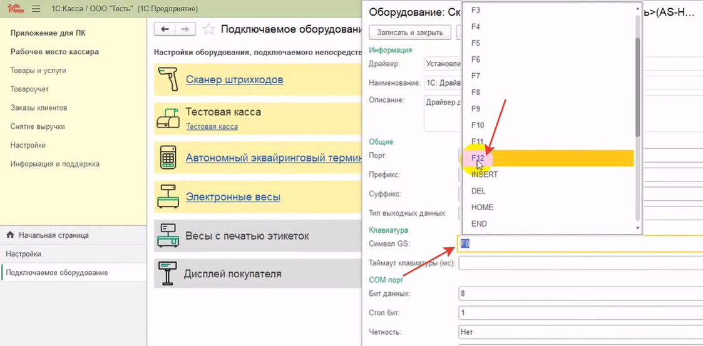Choose F6 in the dropdown list
The image size is (703, 346).
pyautogui.click(x=549, y=59)
